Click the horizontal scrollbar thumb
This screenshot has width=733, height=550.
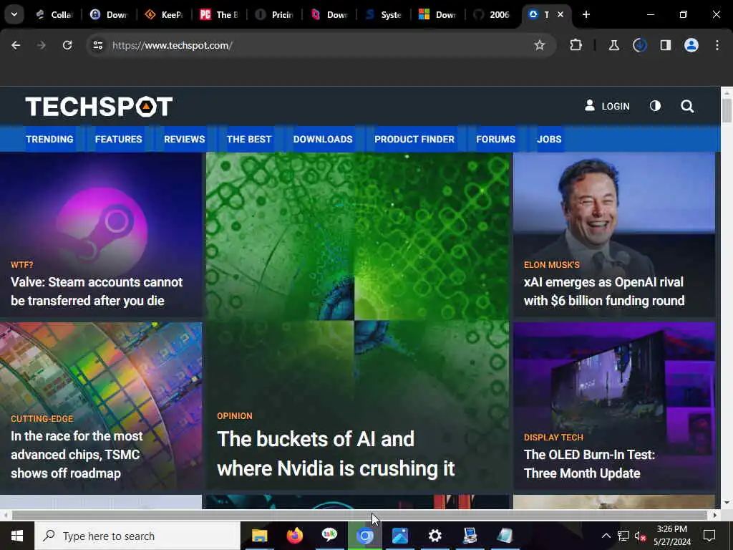click(x=359, y=515)
